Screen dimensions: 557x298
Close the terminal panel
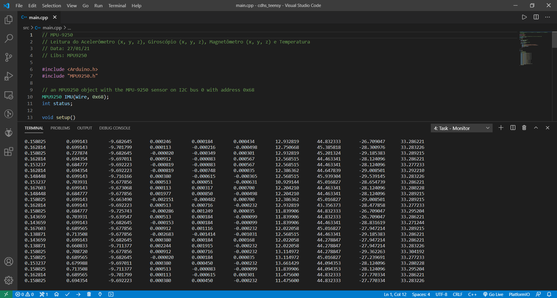[547, 128]
